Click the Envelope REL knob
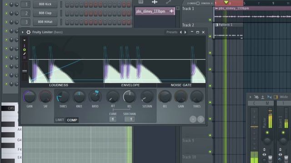291x163 pixels. point(129,97)
